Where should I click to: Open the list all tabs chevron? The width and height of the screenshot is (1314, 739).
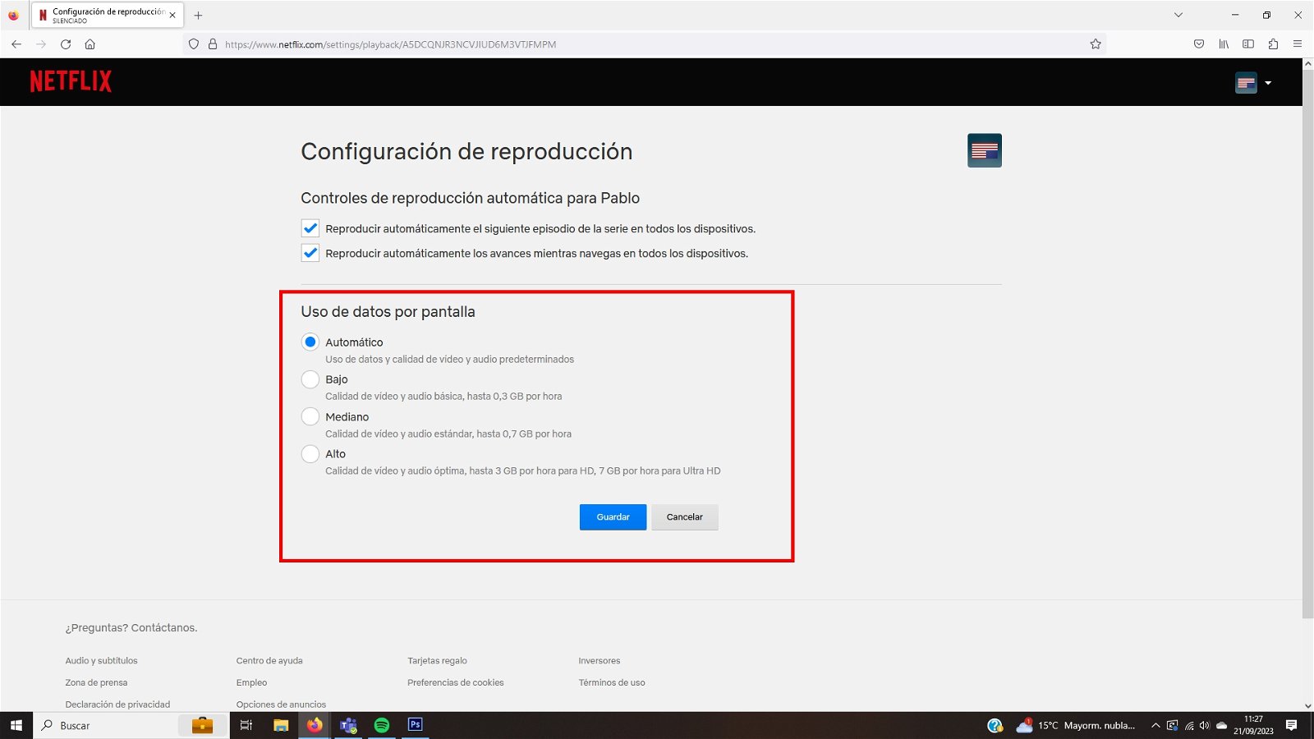(x=1178, y=15)
